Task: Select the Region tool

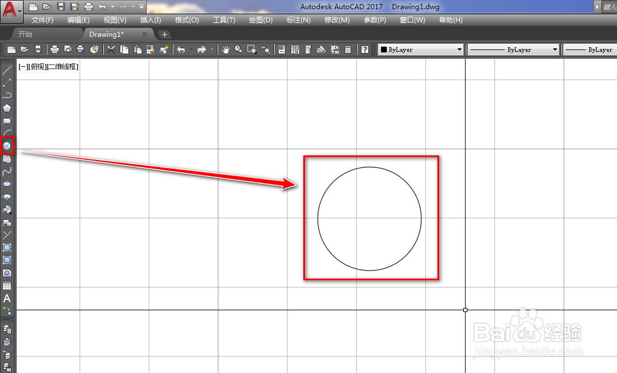Action: (7, 273)
